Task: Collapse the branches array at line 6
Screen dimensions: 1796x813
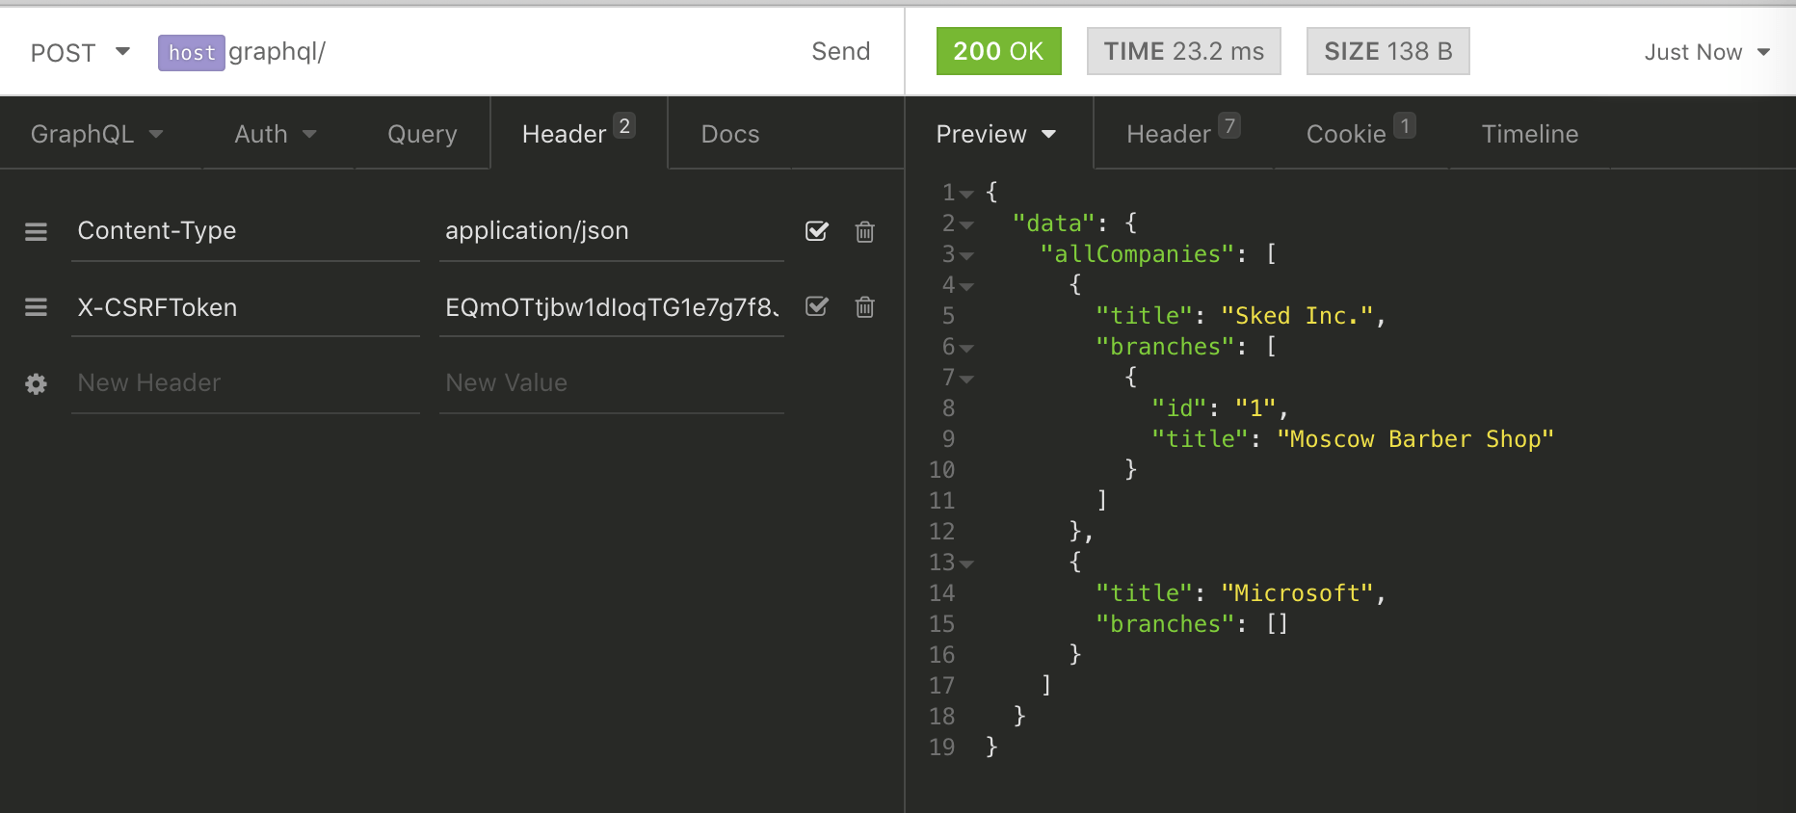Action: (966, 348)
